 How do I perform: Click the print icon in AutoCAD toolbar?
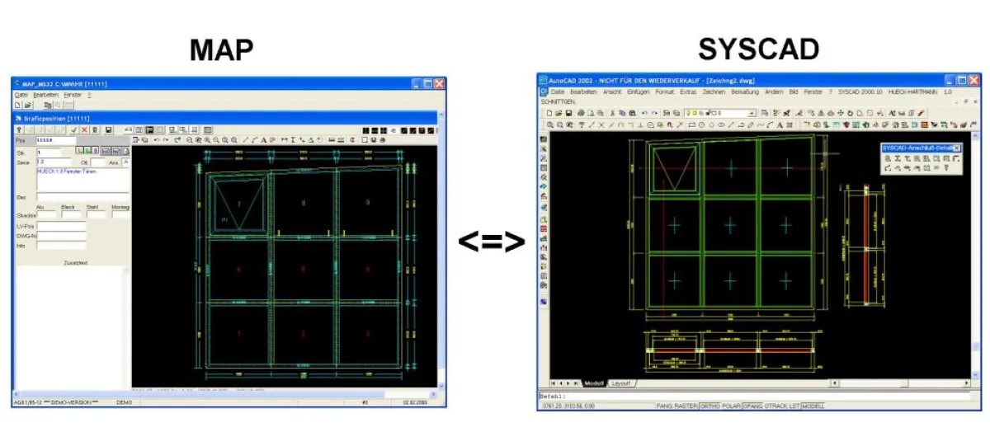(x=581, y=113)
